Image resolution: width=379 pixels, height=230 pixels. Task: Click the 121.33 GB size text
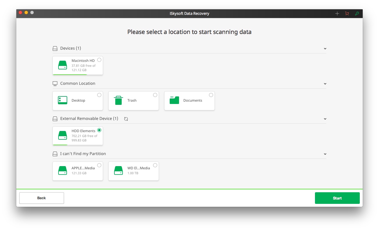(x=79, y=173)
